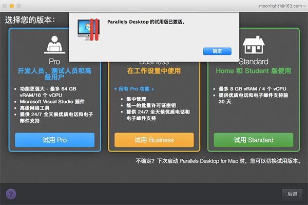
Task: Click the 所有 Pro 功能 + link
Action: (134, 89)
